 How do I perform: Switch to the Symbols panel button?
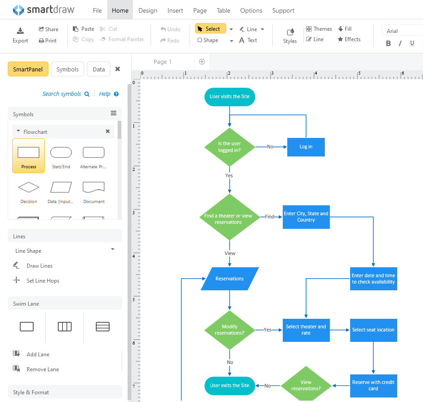(67, 69)
